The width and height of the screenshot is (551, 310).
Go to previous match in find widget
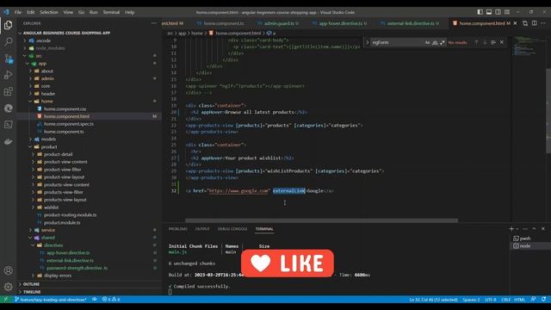pyautogui.click(x=476, y=42)
